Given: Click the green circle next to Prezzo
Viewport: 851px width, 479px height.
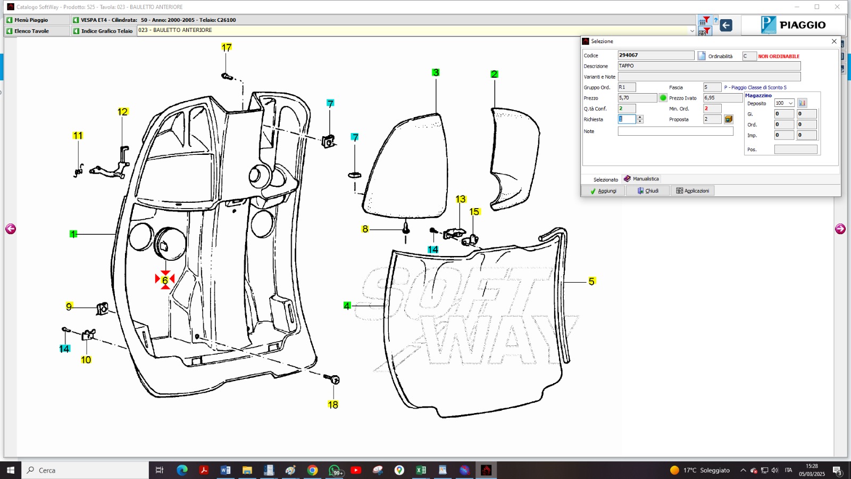Looking at the screenshot, I should click(x=663, y=98).
